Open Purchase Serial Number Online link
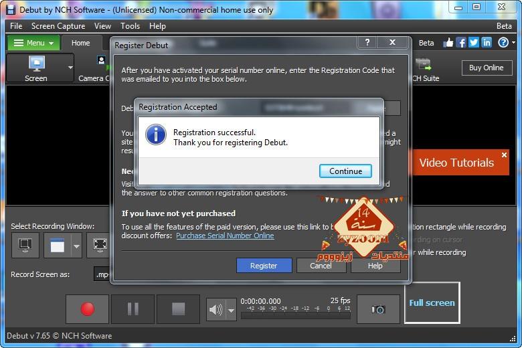The image size is (522, 348). pos(225,236)
